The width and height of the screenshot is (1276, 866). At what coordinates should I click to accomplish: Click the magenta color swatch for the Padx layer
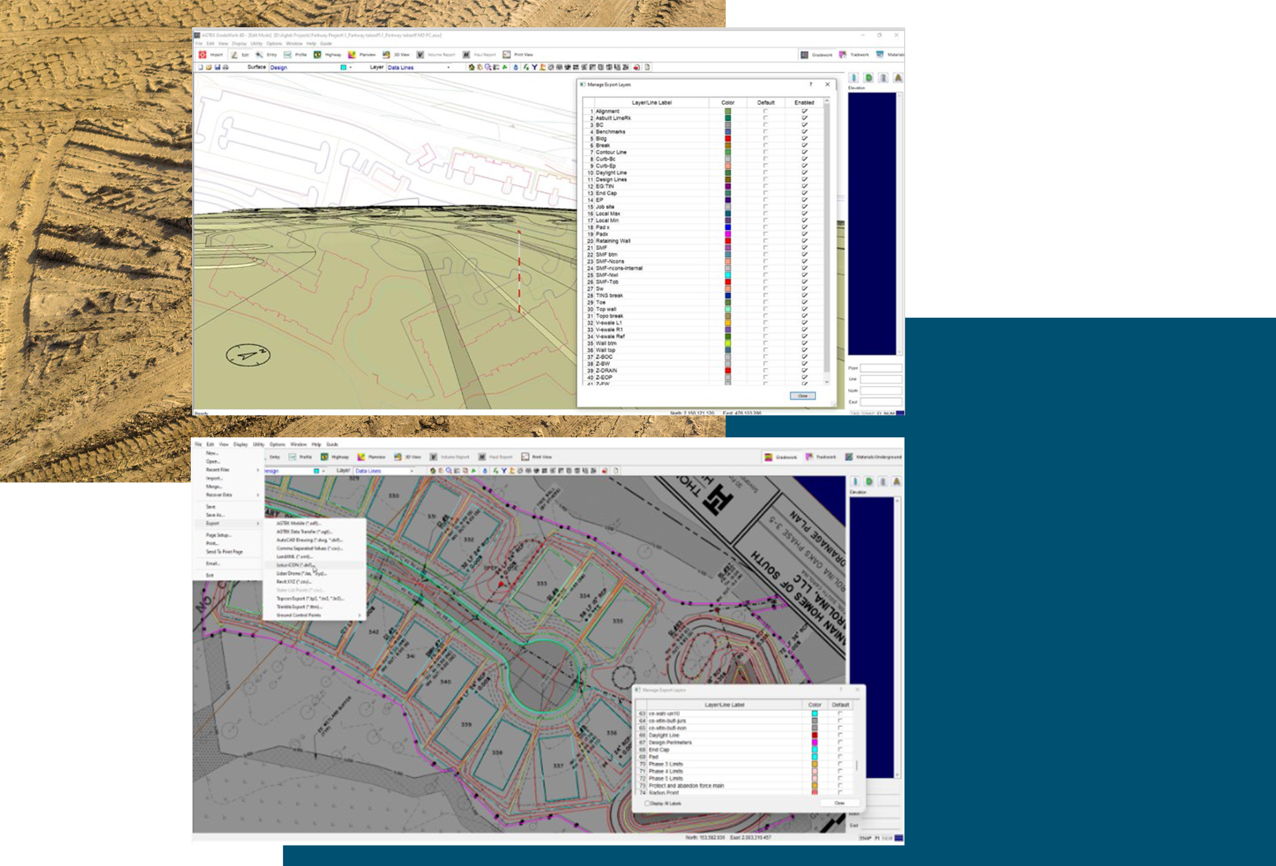728,234
